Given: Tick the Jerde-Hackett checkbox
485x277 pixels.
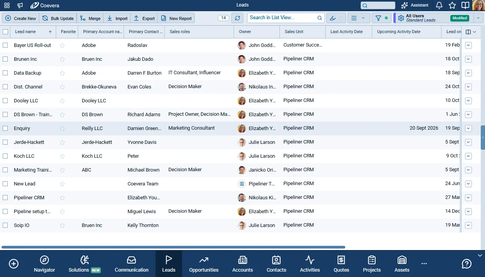Looking at the screenshot, I should [x=5, y=142].
